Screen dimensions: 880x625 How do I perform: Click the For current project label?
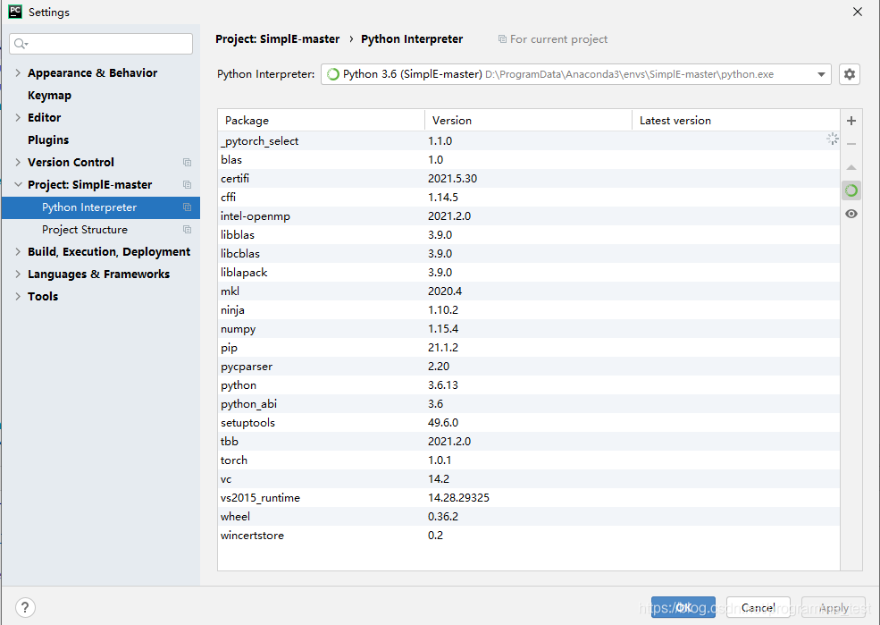[x=553, y=39]
